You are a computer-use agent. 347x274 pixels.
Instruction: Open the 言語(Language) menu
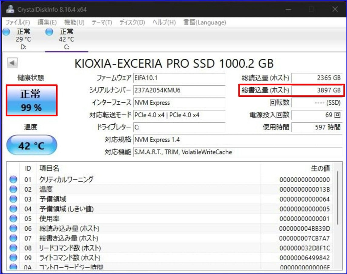tap(205, 22)
